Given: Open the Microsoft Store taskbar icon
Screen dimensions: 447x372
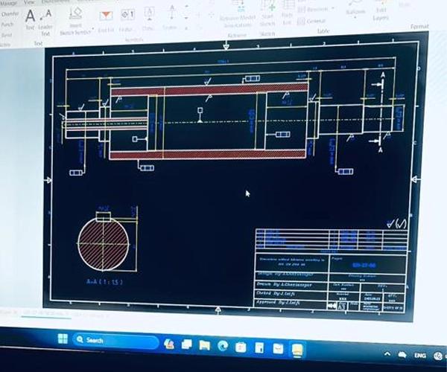Looking at the screenshot, I should [x=241, y=347].
